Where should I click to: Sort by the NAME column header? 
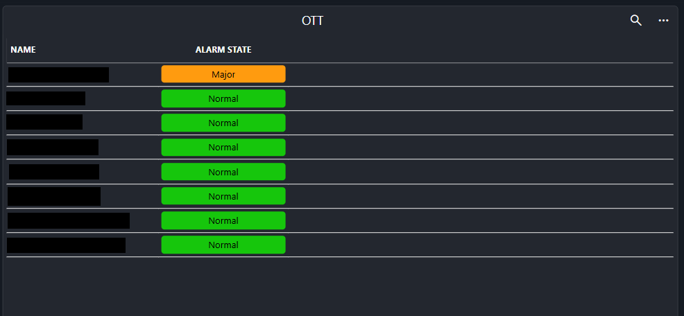point(23,50)
